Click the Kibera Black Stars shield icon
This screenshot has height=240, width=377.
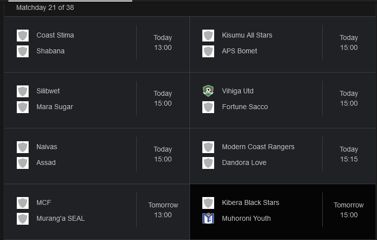tap(208, 203)
